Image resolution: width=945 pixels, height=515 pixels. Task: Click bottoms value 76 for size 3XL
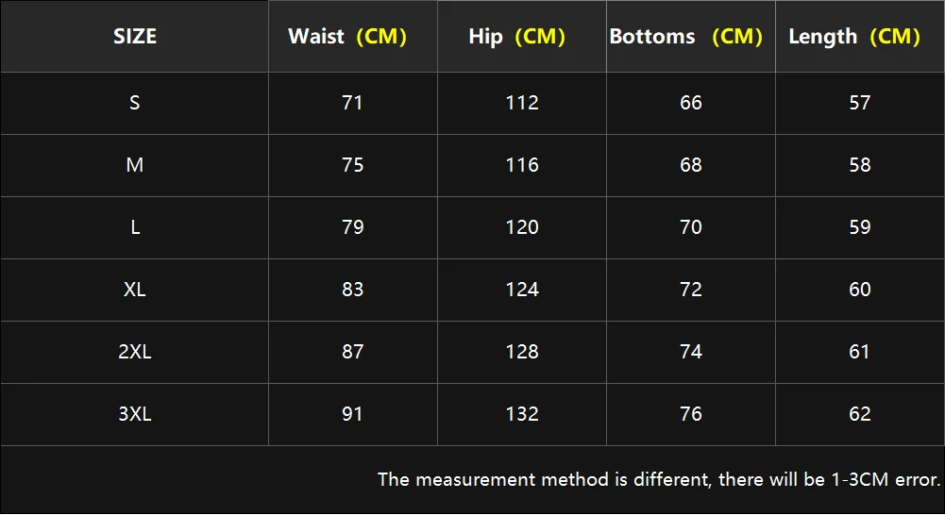coord(691,414)
